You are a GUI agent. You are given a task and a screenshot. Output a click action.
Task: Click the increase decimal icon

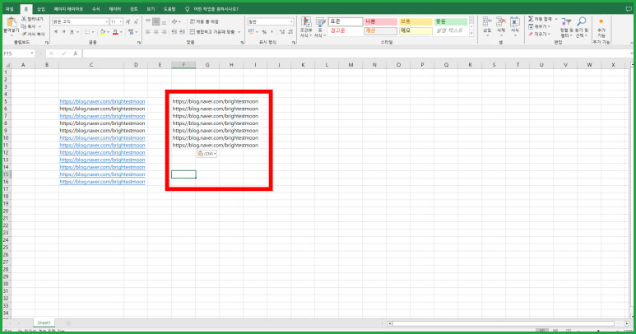coord(282,31)
